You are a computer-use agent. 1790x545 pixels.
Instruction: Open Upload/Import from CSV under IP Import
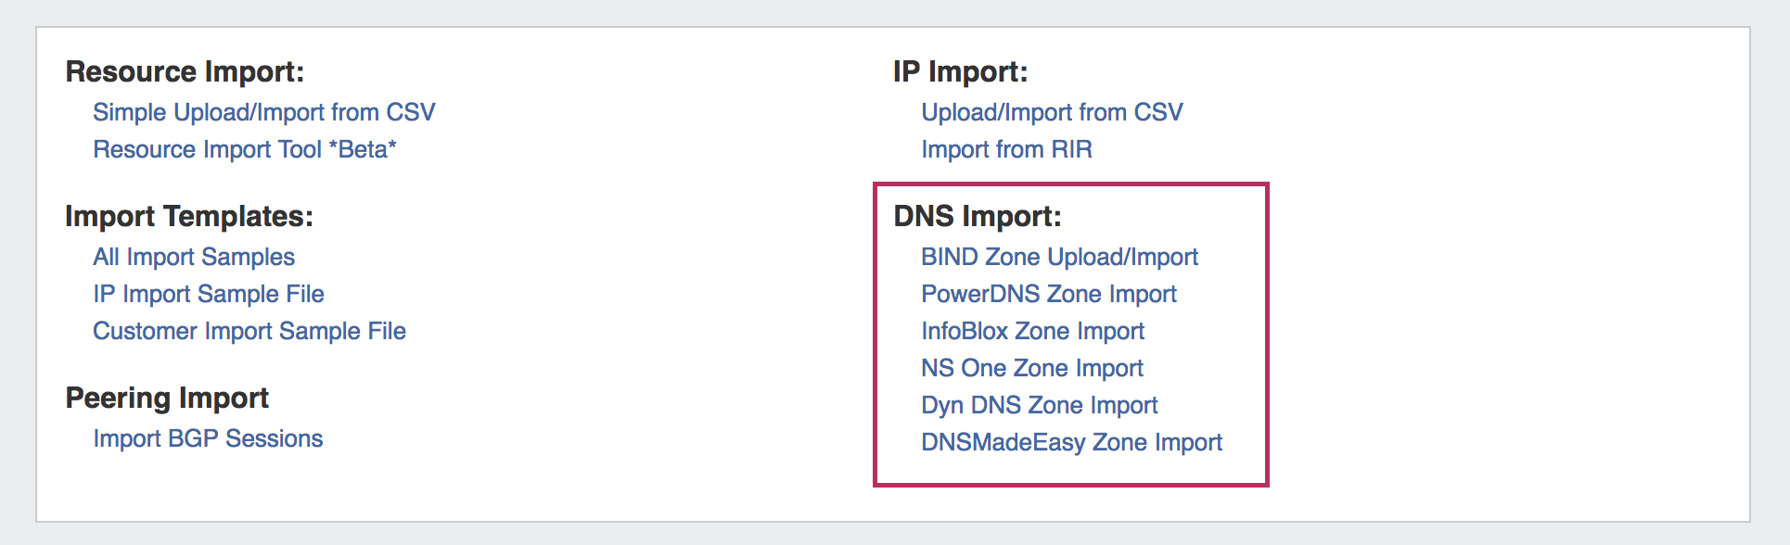(x=1052, y=112)
